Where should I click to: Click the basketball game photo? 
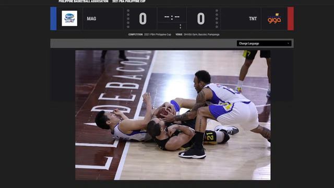pos(173,115)
